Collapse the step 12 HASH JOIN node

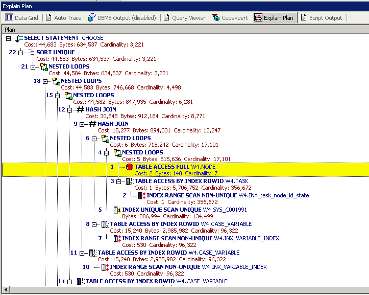[x=70, y=109]
